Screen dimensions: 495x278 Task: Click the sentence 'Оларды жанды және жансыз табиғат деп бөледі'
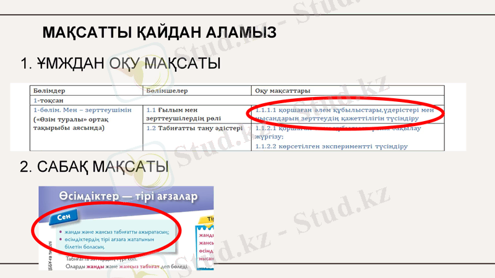coord(127,267)
